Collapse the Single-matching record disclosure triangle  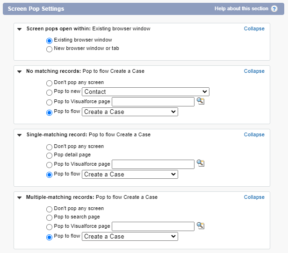pyautogui.click(x=20, y=135)
